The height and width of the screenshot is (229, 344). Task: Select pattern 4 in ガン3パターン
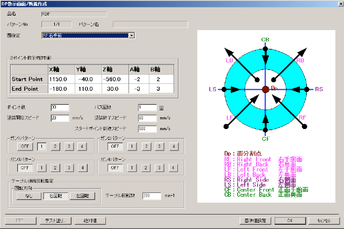click(82, 168)
